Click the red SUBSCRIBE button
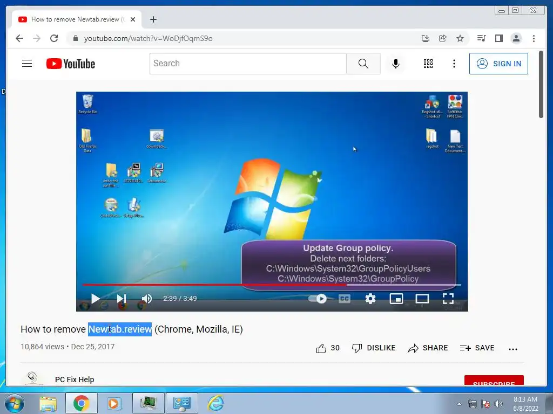 pos(494,381)
